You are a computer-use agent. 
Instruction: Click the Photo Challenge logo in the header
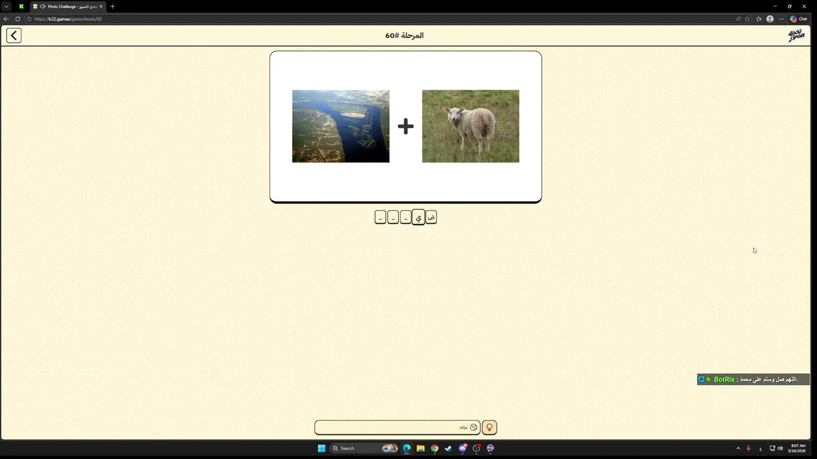pos(796,36)
